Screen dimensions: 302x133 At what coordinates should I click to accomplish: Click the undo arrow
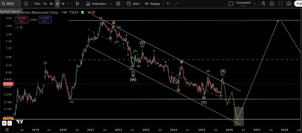(168, 4)
